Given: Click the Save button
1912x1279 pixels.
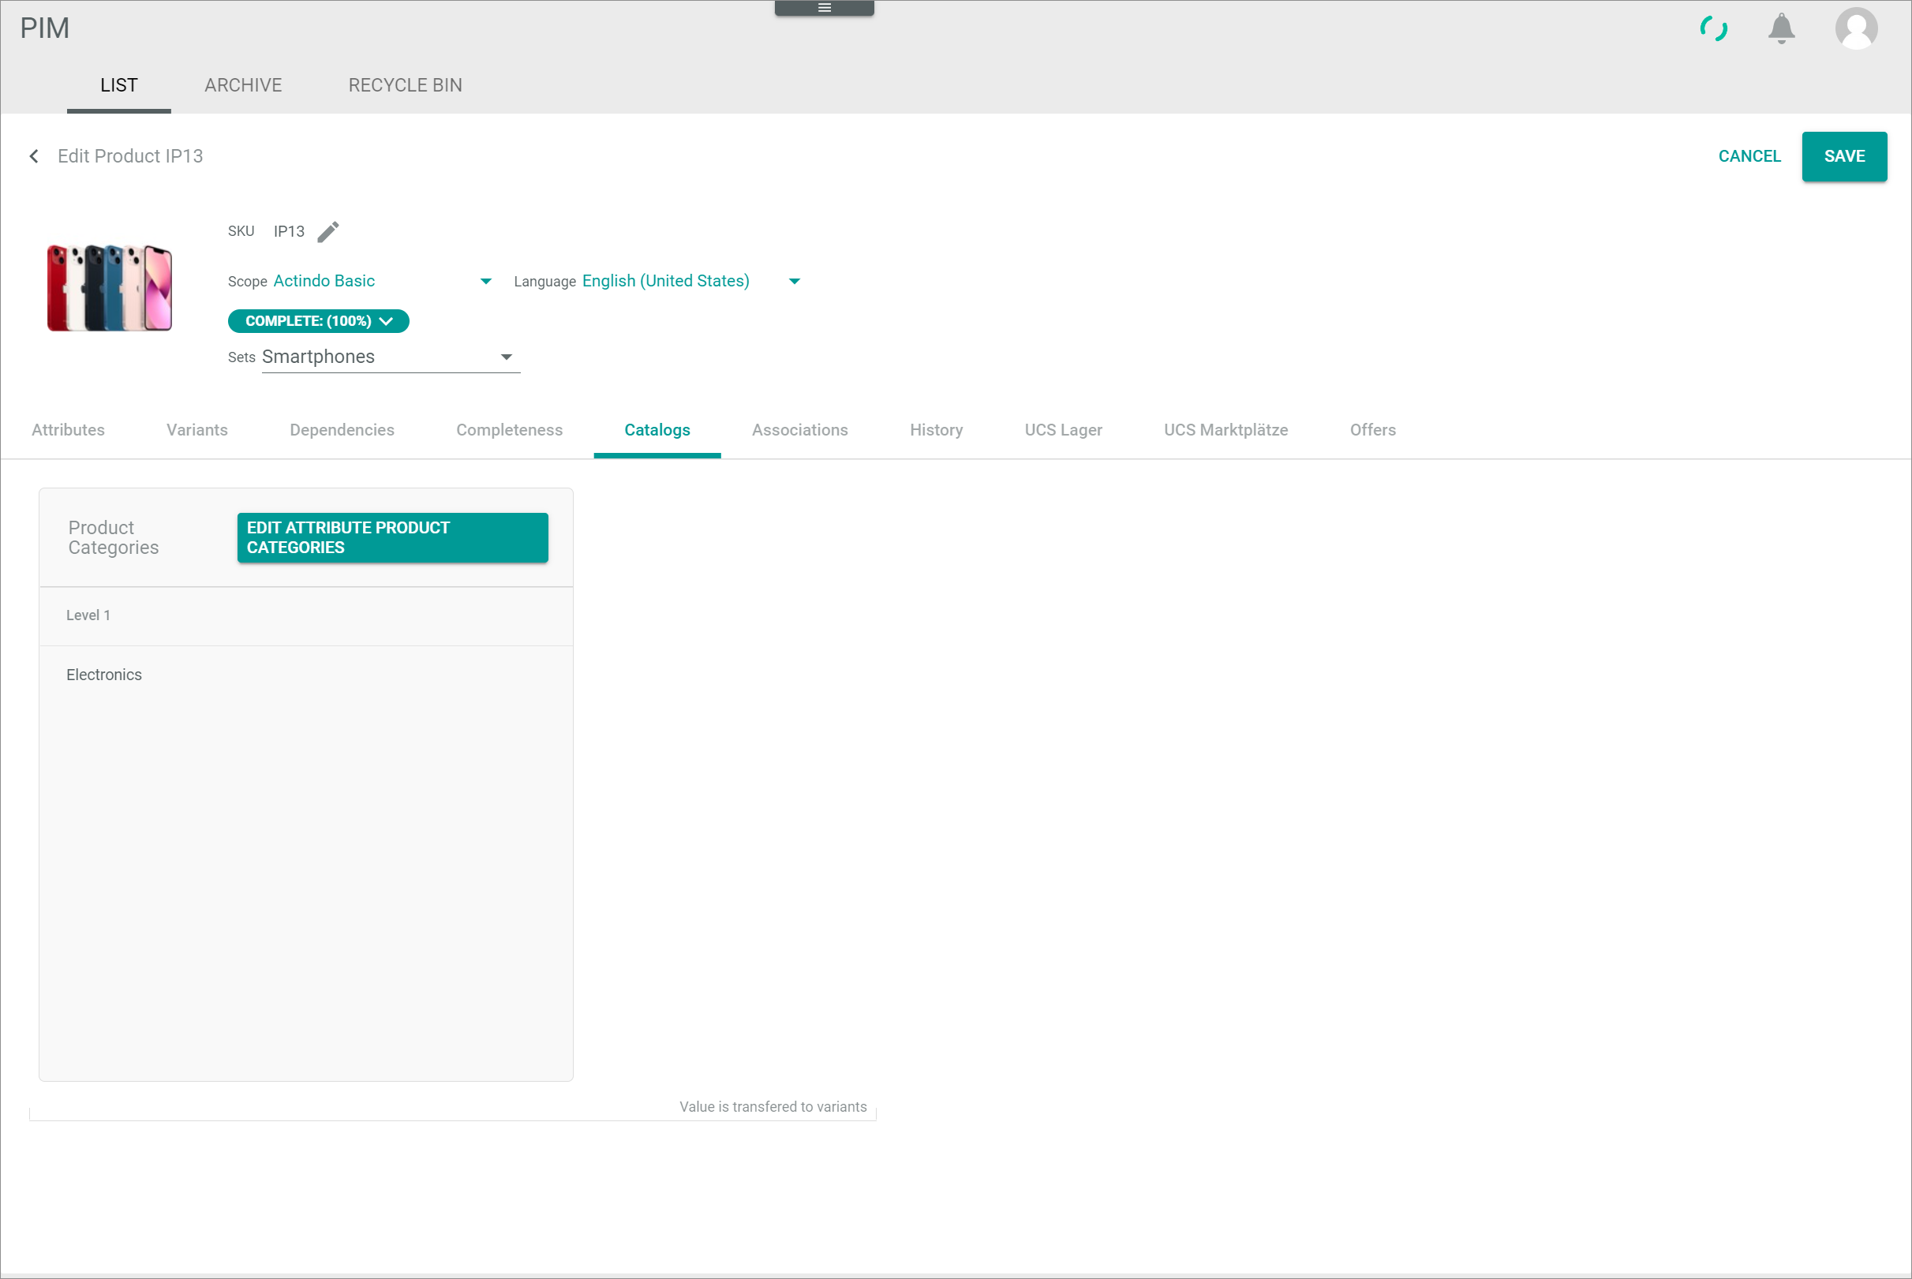Looking at the screenshot, I should coord(1843,156).
